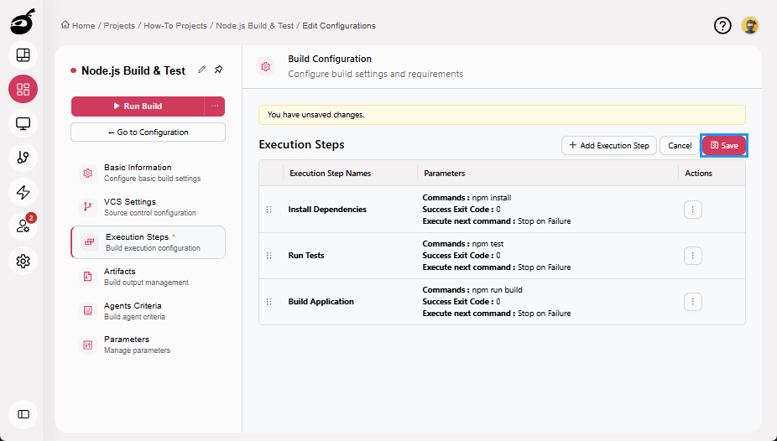Click the Node.js Build & Test title
Image resolution: width=777 pixels, height=441 pixels.
click(133, 70)
